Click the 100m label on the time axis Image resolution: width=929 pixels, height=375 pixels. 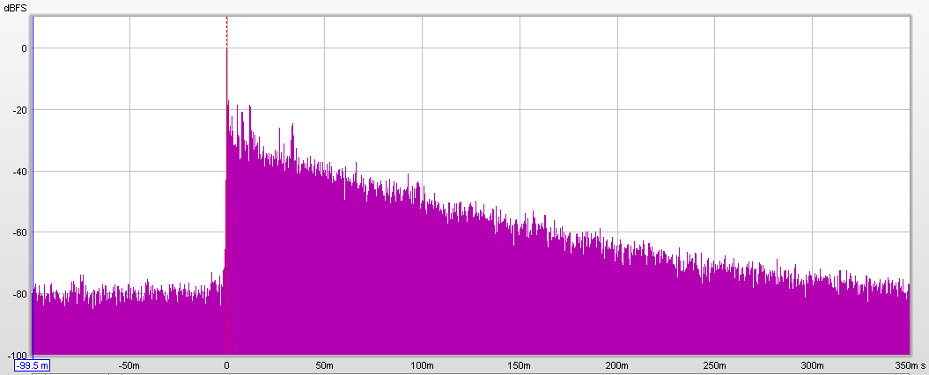pos(422,364)
